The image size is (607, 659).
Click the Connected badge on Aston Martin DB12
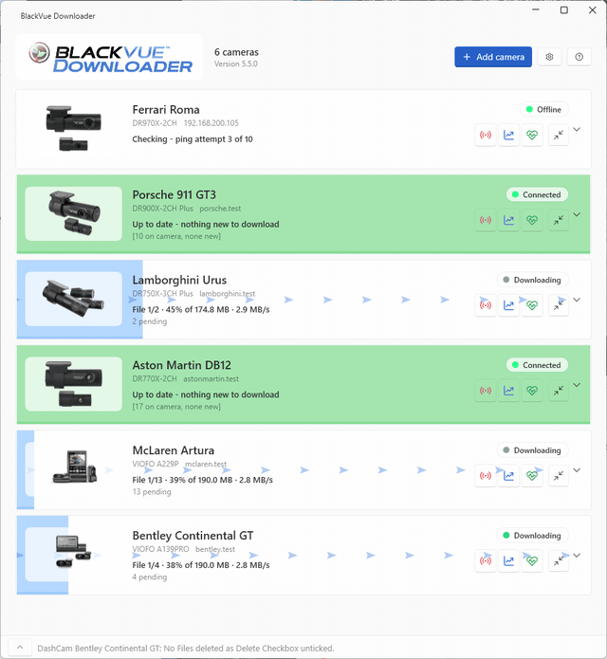[x=537, y=365]
